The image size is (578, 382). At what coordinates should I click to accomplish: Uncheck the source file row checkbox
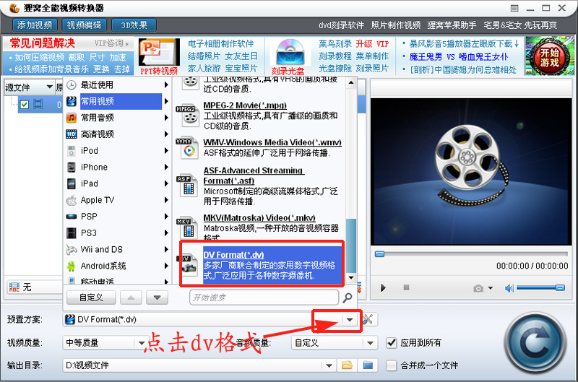click(x=25, y=105)
